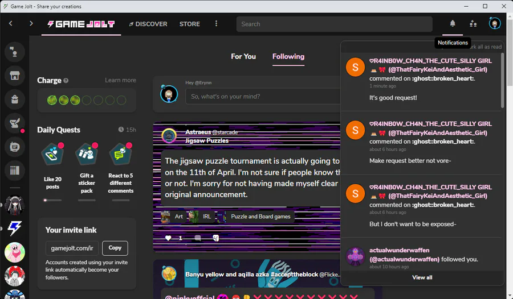Open the Jigsaw Puzzles community link
Screen dimensions: 513x299
click(x=207, y=140)
